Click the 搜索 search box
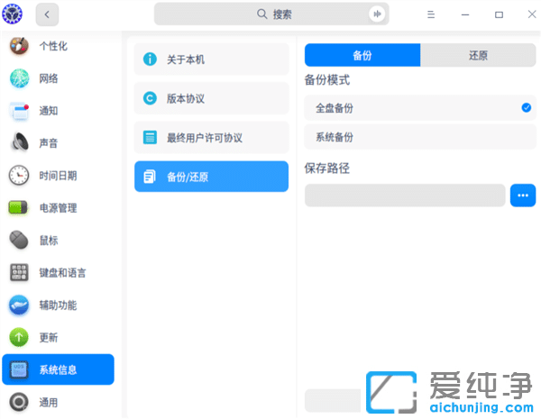Image resolution: width=541 pixels, height=419 pixels. tap(270, 14)
